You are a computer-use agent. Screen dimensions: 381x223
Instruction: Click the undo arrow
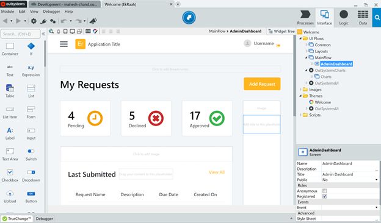tap(64, 21)
